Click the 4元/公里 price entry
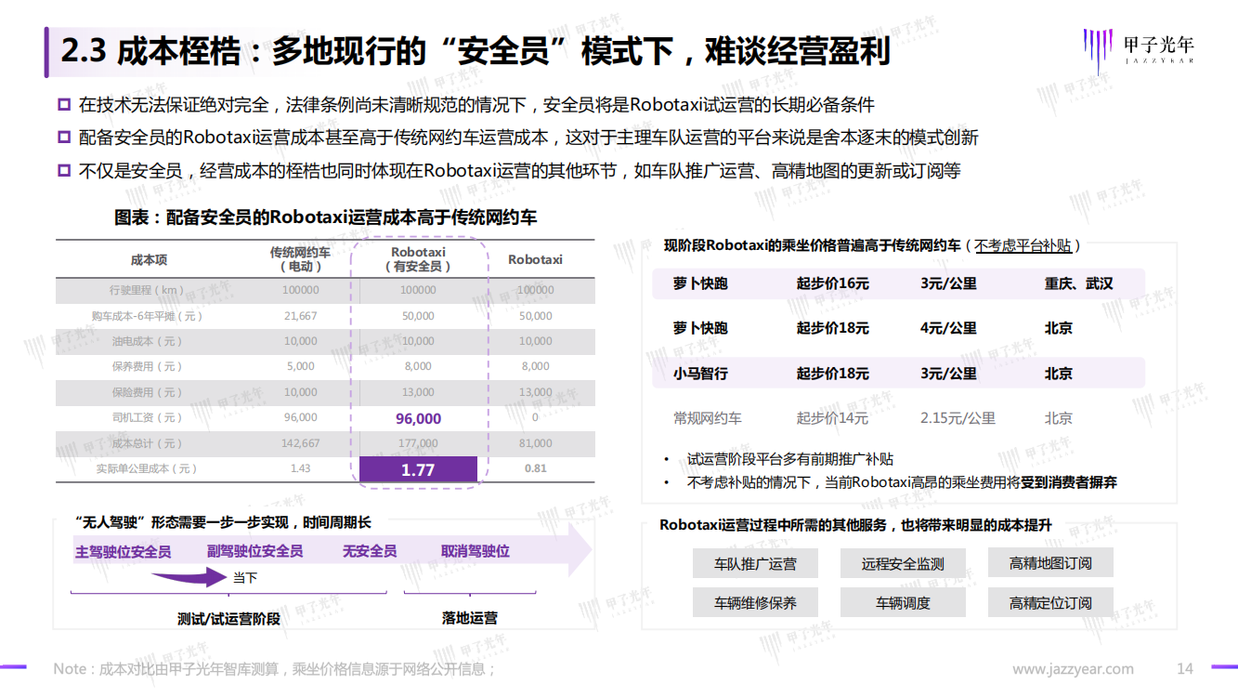This screenshot has height=697, width=1238. coord(949,328)
